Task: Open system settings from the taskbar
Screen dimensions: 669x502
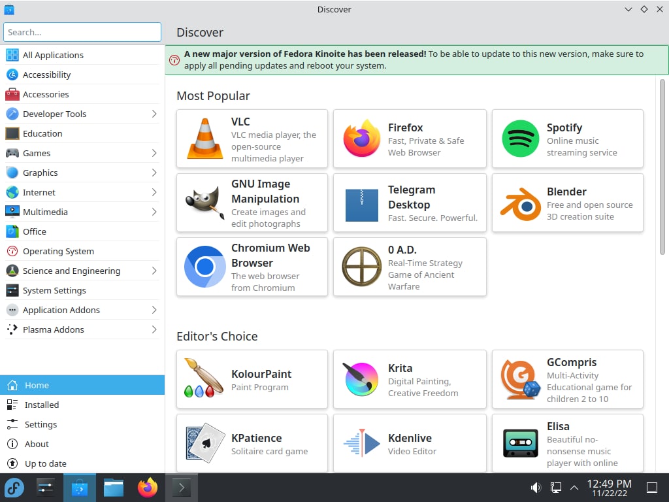Action: 45,488
